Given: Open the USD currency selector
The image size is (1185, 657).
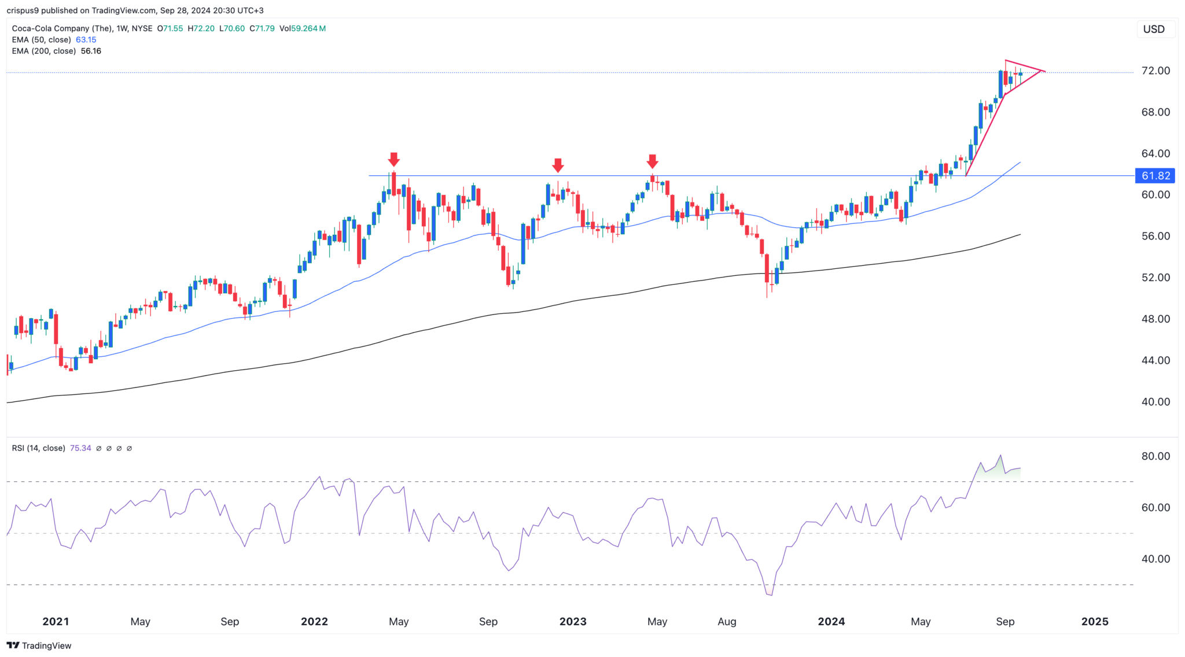Looking at the screenshot, I should 1155,29.
